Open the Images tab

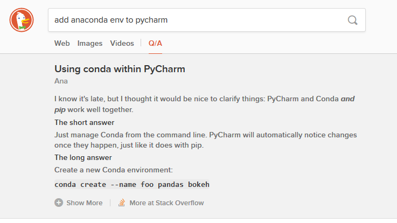pyautogui.click(x=90, y=44)
